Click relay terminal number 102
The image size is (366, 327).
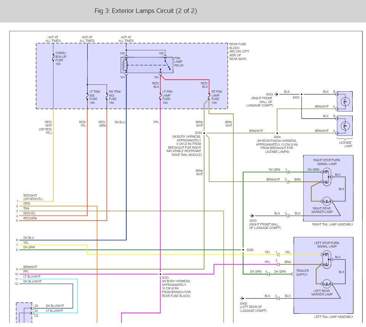[x=122, y=53]
